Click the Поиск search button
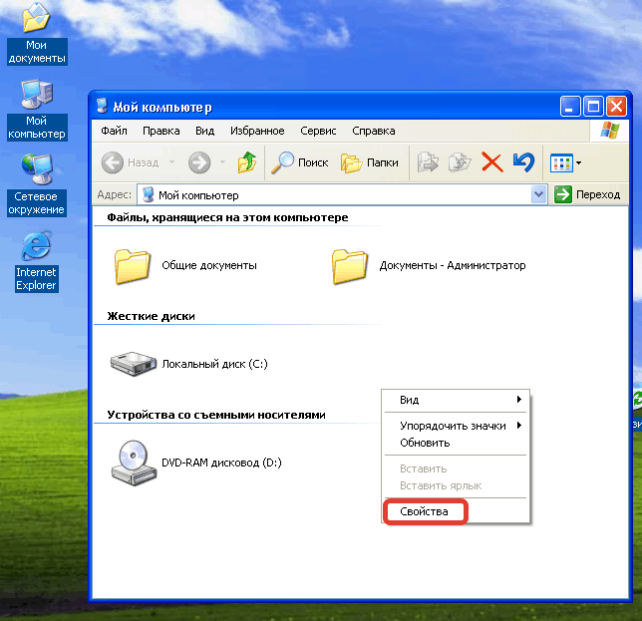Screen dimensions: 642x621 pyautogui.click(x=301, y=162)
